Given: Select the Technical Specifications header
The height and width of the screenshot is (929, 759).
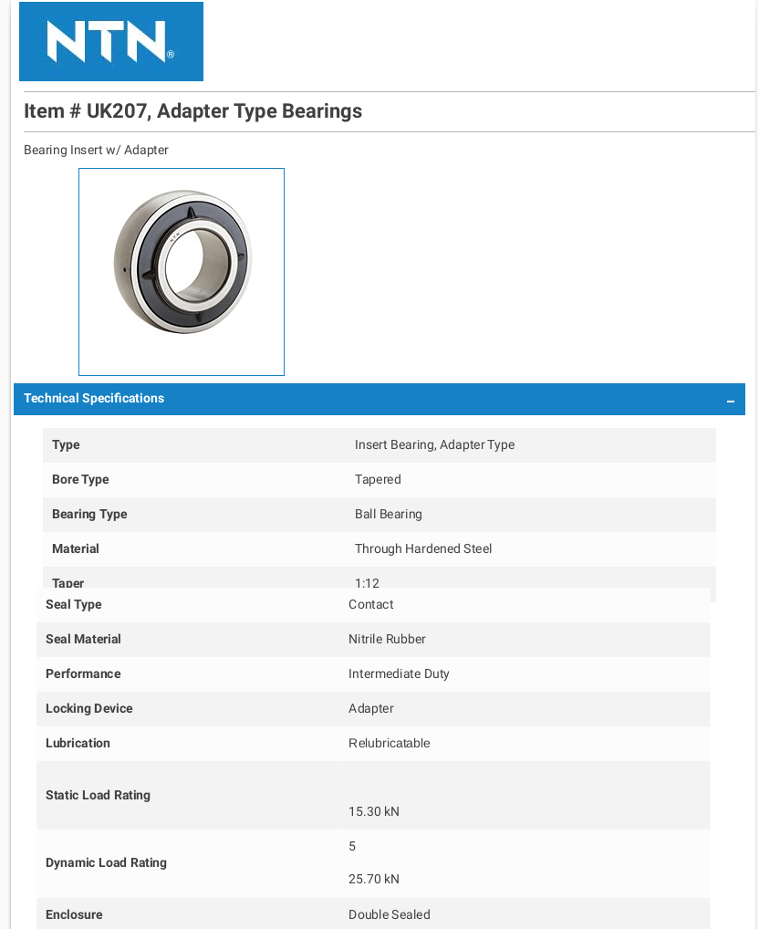Looking at the screenshot, I should 379,399.
